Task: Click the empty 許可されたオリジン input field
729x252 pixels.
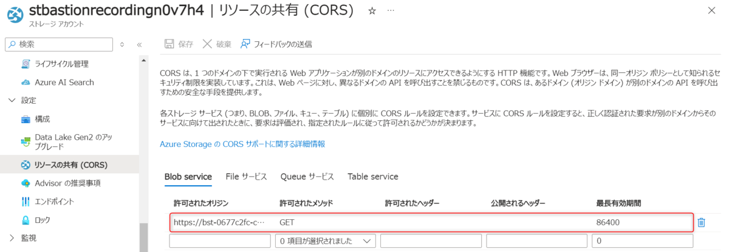Action: [220, 241]
